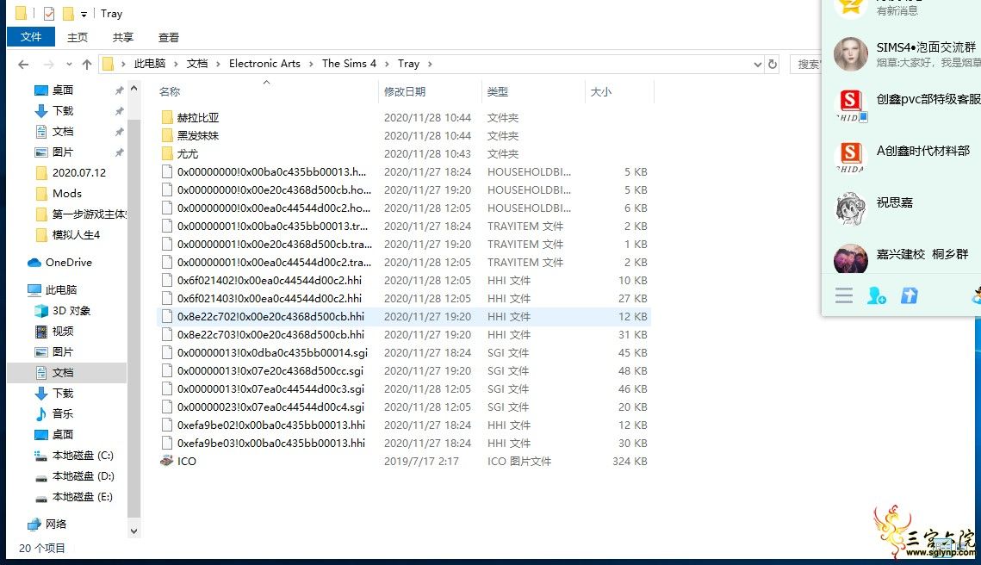Open Quick Access toolbar customize dropdown
The image size is (981, 565).
(84, 14)
